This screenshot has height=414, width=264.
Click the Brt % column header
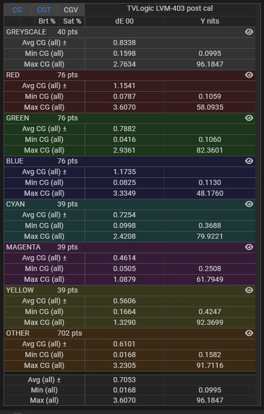[47, 21]
